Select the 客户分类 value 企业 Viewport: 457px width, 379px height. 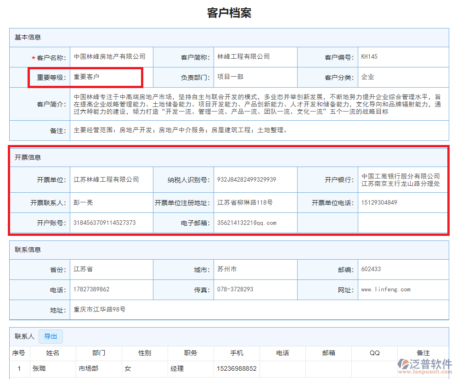click(x=367, y=77)
